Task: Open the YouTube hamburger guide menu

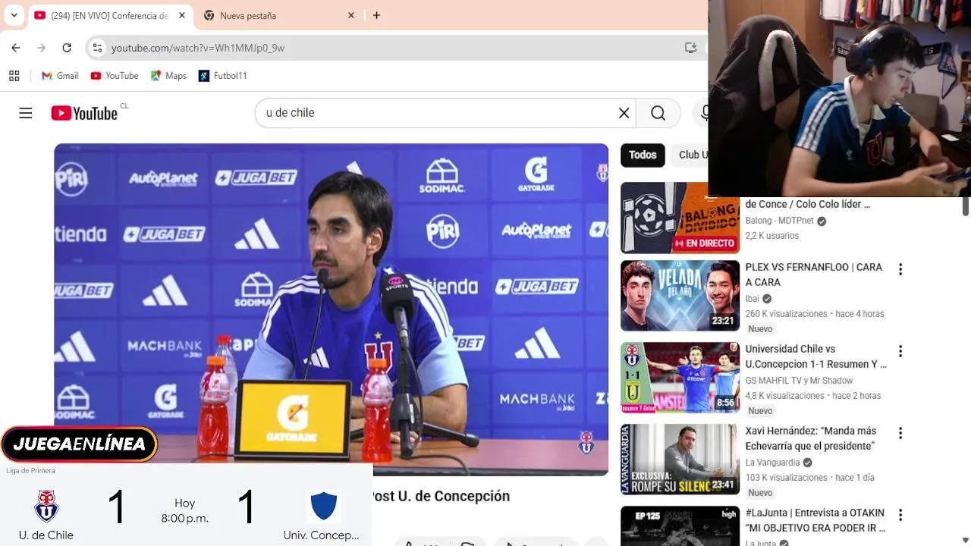Action: pyautogui.click(x=26, y=113)
